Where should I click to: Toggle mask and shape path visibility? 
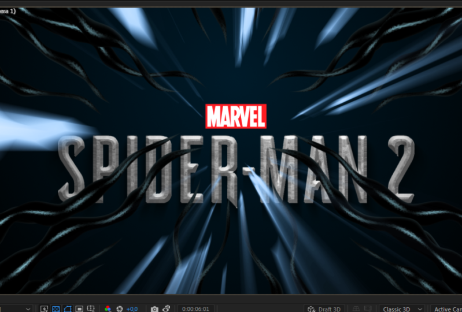coord(68,309)
